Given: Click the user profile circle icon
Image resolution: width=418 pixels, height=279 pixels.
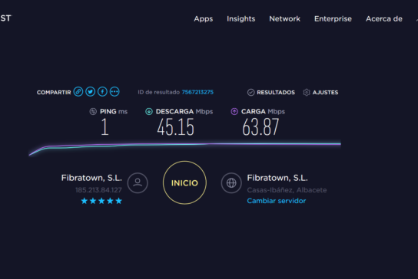Looking at the screenshot, I should click(x=138, y=182).
